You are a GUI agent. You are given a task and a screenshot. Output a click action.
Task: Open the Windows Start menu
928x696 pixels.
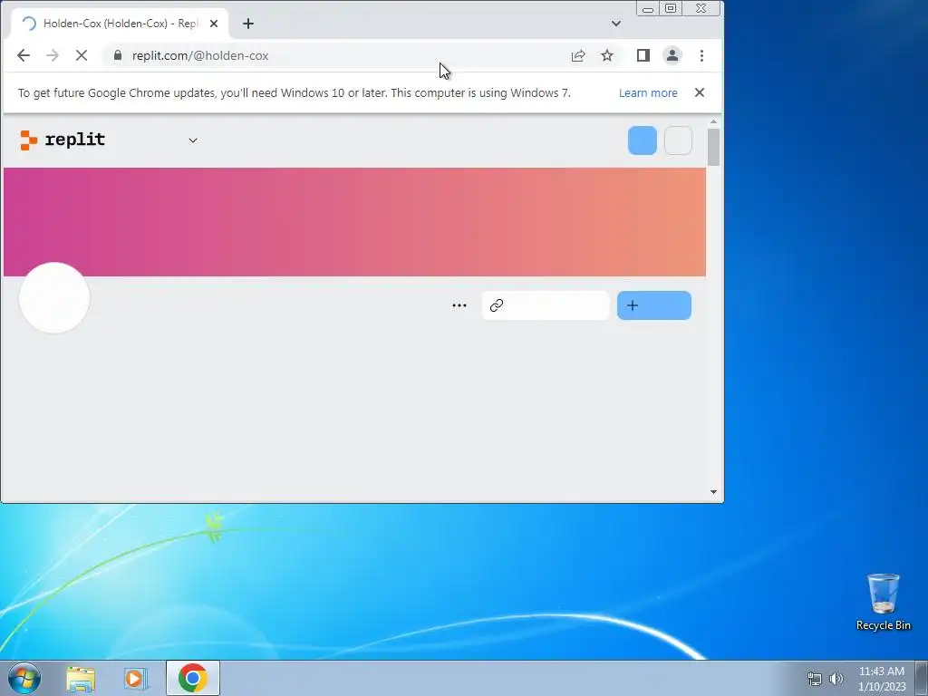point(24,678)
